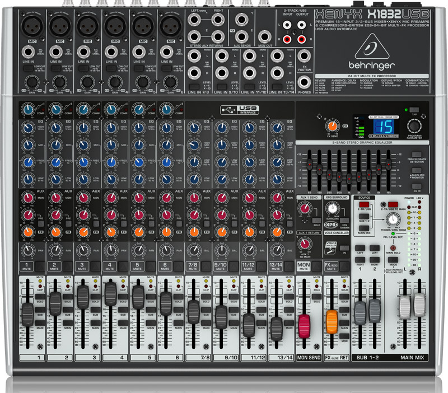Click the PROGRAM/PARAMETER knob
The width and height of the screenshot is (448, 393).
click(414, 125)
